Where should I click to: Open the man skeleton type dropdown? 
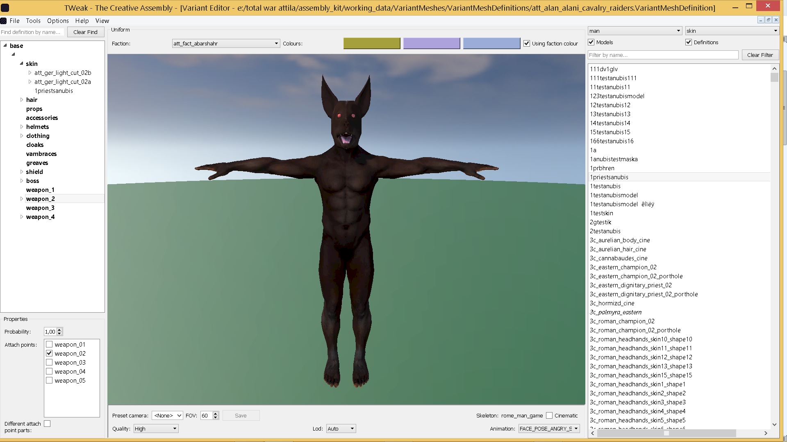tap(635, 31)
